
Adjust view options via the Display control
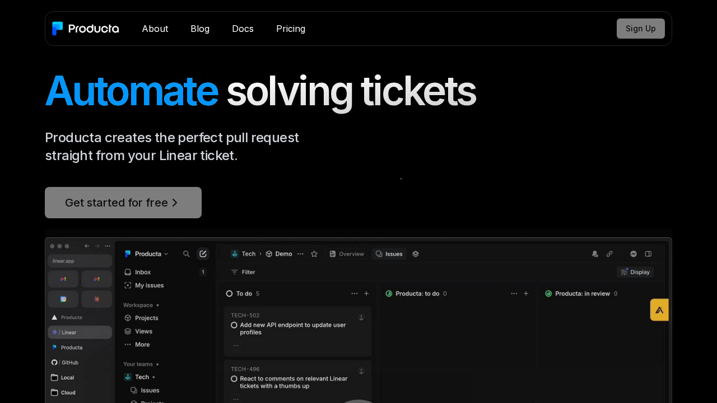(x=635, y=271)
